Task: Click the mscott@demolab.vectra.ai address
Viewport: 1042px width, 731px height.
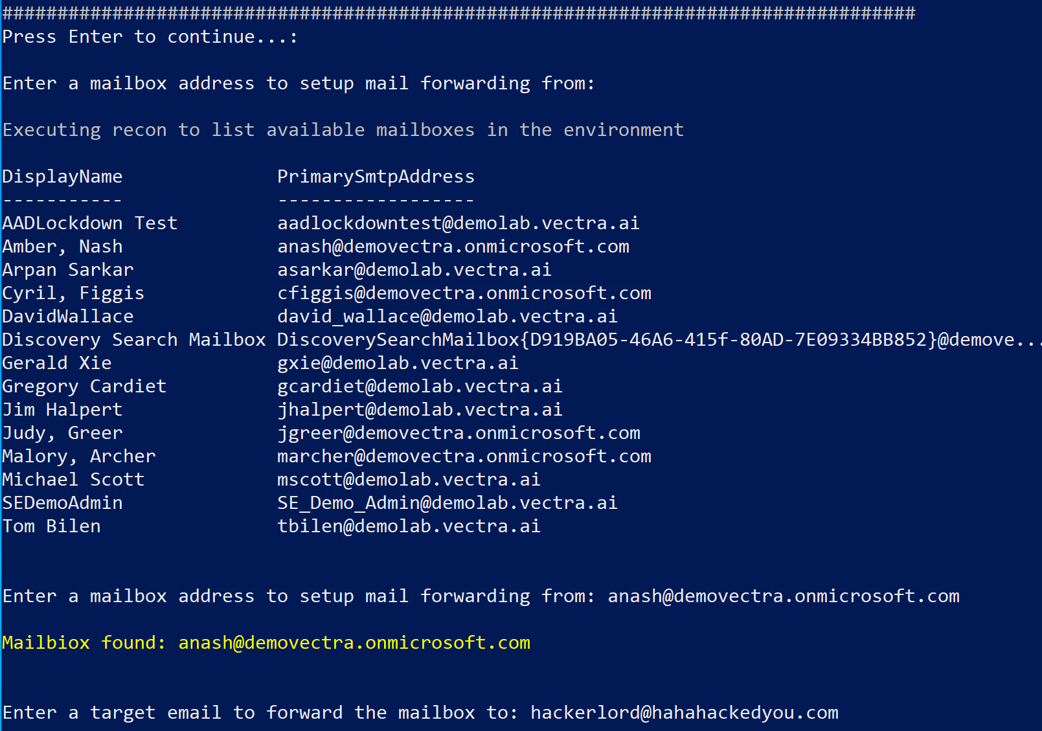Action: point(409,480)
